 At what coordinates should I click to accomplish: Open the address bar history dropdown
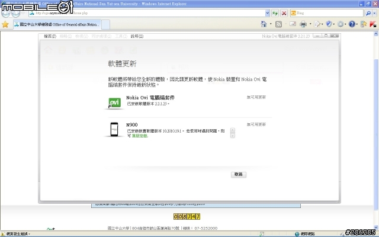tap(267, 13)
